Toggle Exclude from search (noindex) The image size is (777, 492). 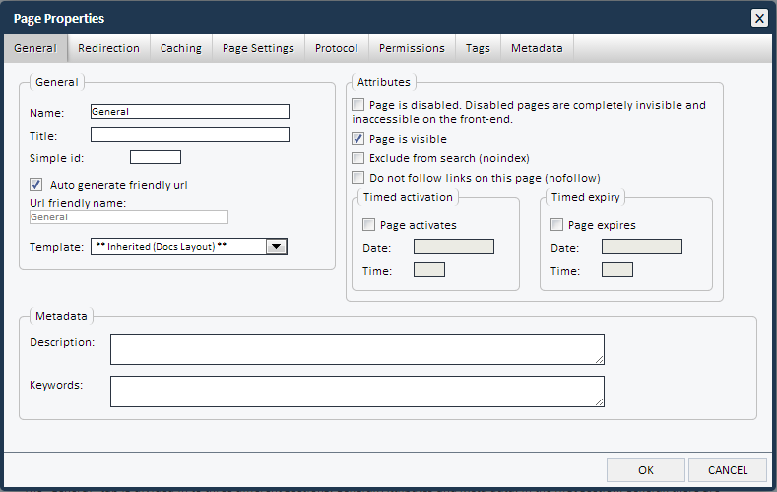(x=358, y=157)
